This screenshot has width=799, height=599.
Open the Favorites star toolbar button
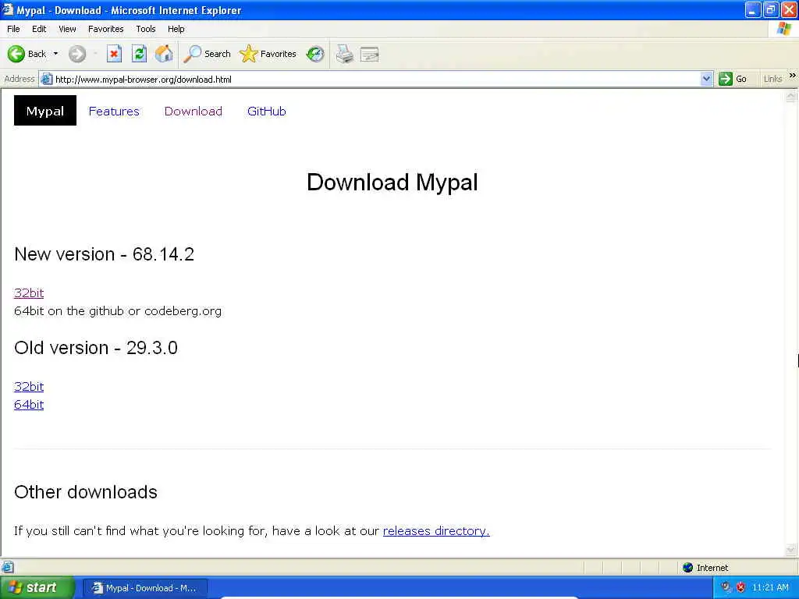point(268,54)
